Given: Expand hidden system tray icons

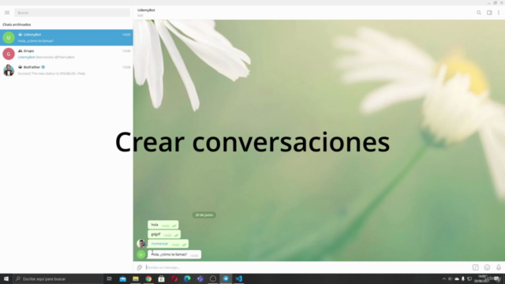Looking at the screenshot, I should [444, 278].
